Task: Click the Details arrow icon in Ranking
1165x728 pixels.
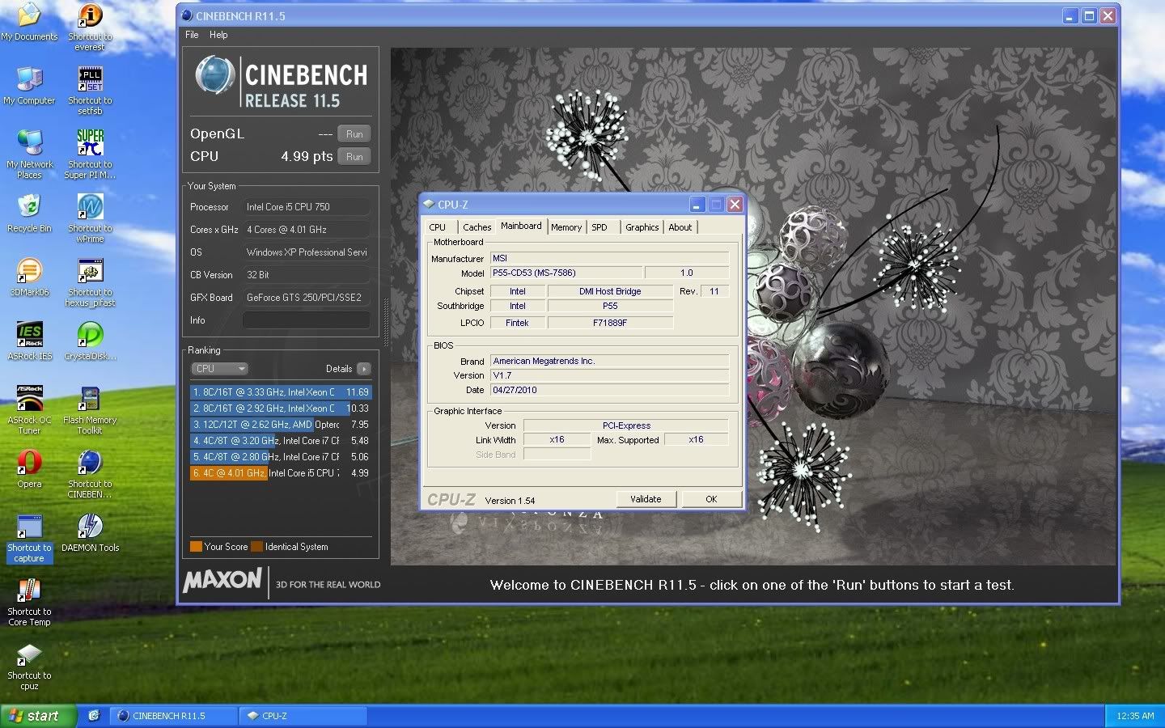Action: point(364,369)
